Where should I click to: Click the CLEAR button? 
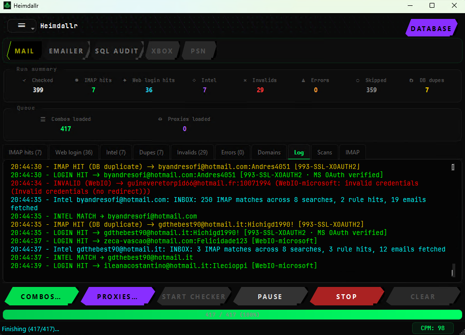point(423,297)
